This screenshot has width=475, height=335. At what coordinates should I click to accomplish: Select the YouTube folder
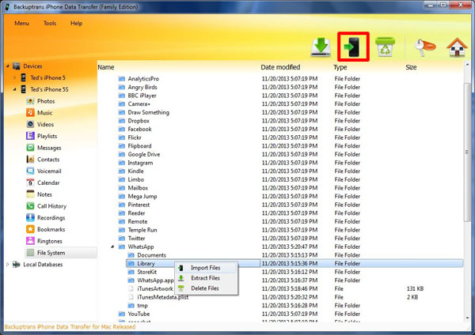(x=139, y=314)
